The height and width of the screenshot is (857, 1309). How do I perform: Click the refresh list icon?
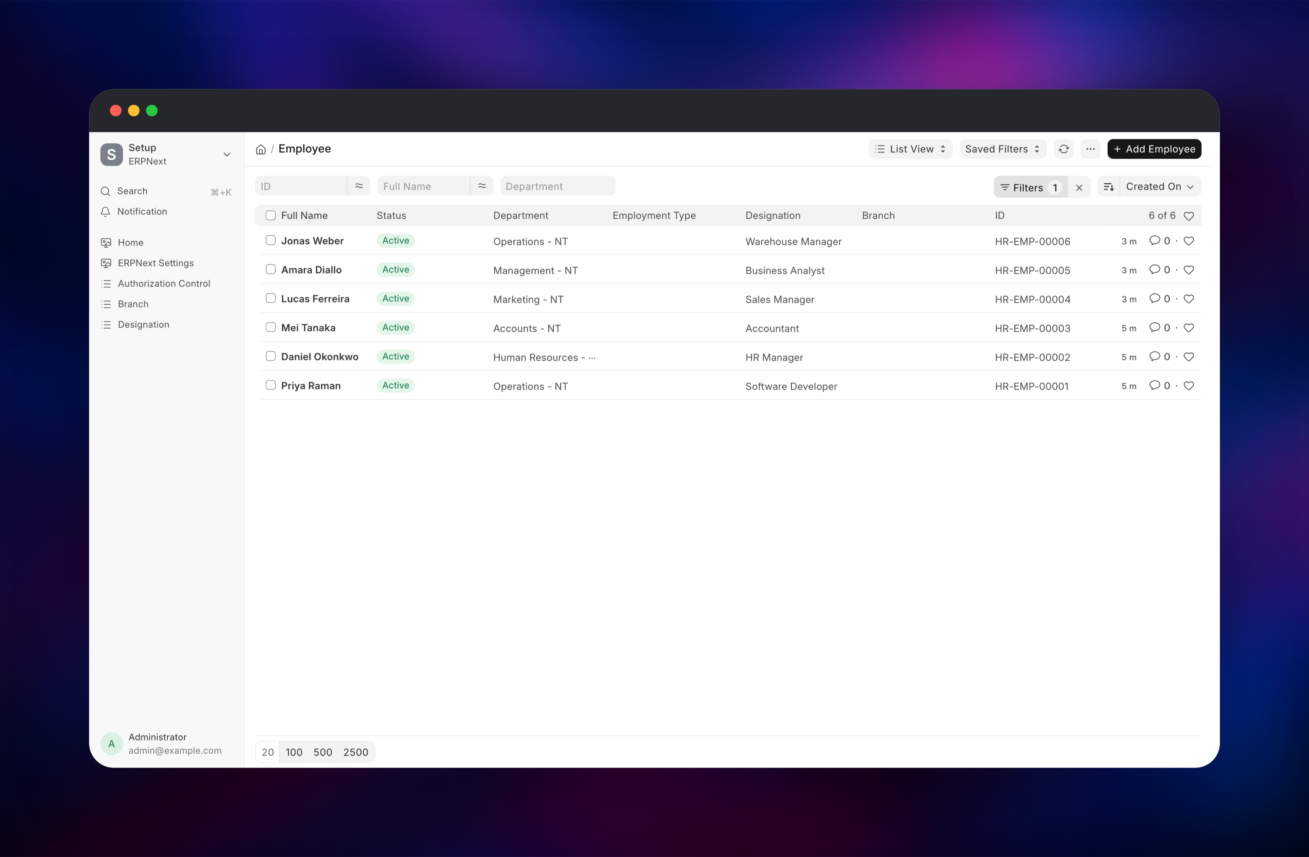(x=1064, y=149)
